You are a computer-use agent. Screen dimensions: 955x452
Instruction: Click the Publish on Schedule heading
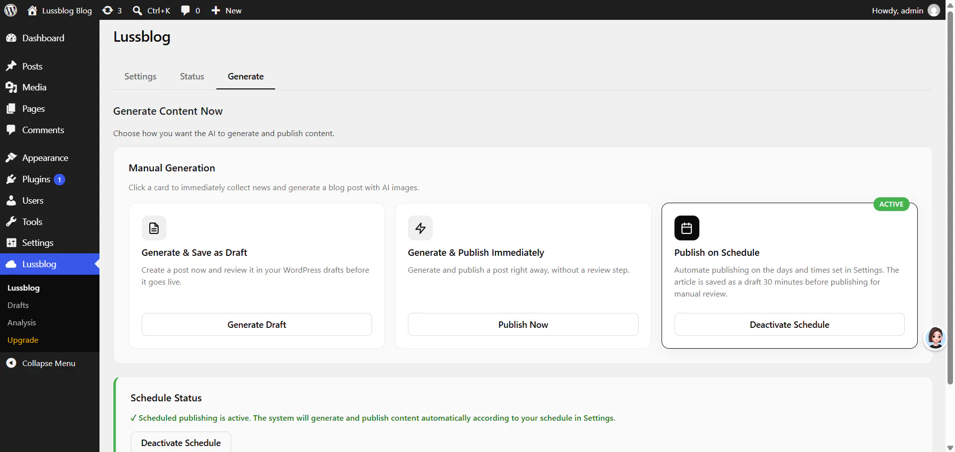click(717, 252)
